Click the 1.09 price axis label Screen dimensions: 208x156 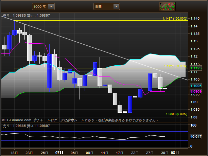[194, 102]
